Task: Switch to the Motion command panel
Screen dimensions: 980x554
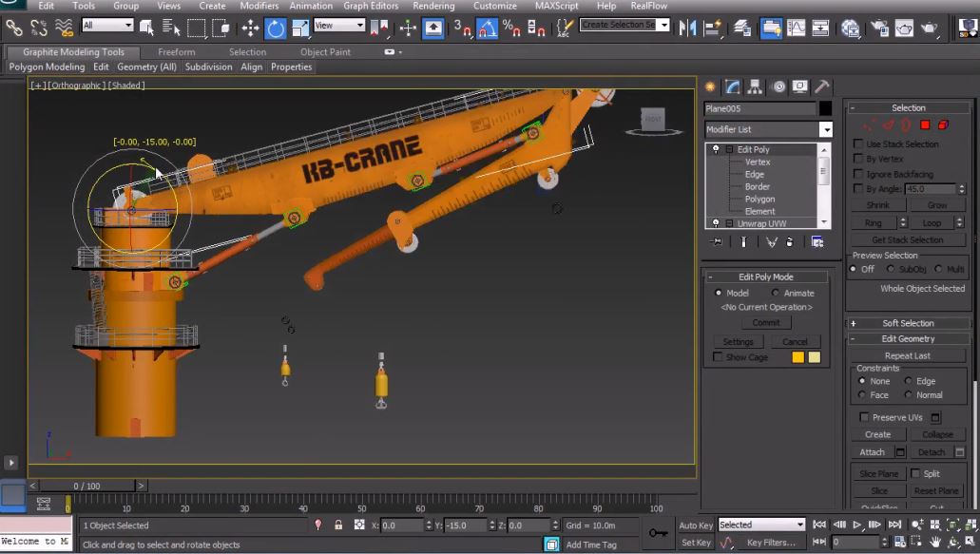Action: tap(778, 86)
